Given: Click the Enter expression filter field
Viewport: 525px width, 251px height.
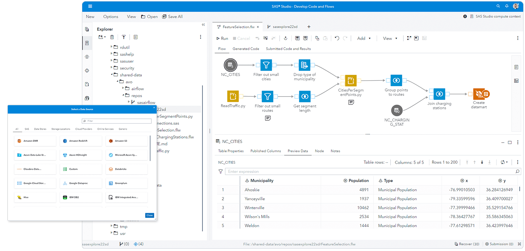Looking at the screenshot, I should coord(373,172).
